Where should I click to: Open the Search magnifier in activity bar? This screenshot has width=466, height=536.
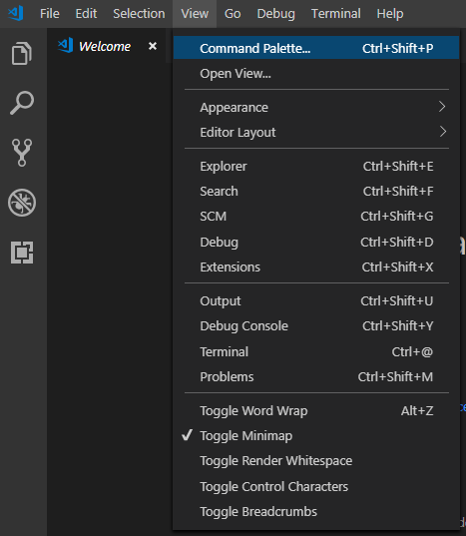pos(22,103)
